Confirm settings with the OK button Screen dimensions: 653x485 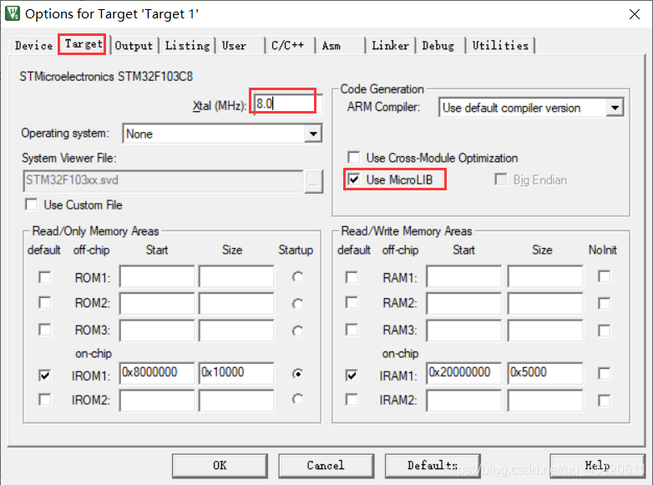[220, 466]
